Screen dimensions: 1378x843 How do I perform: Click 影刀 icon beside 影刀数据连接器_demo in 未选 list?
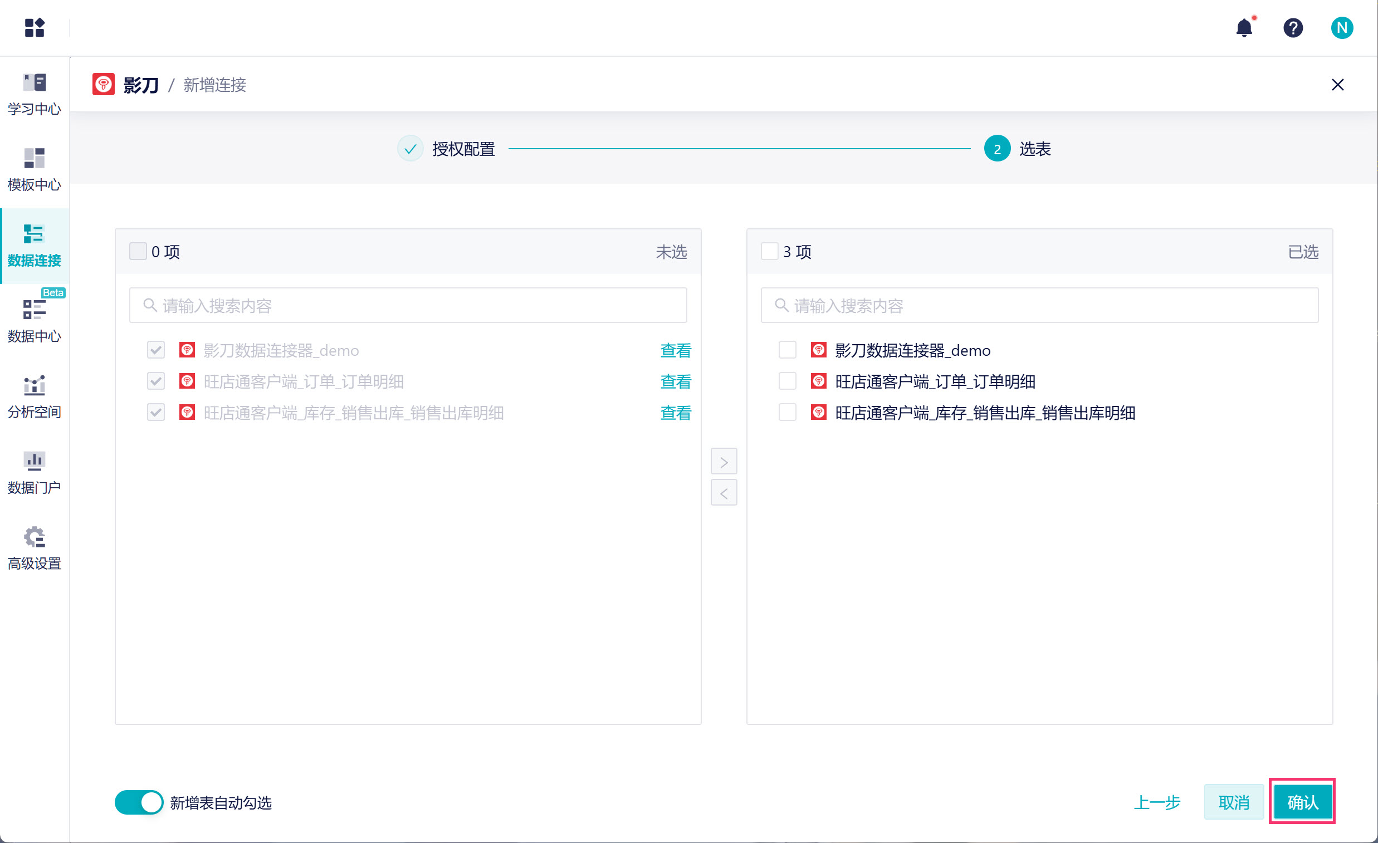[187, 350]
